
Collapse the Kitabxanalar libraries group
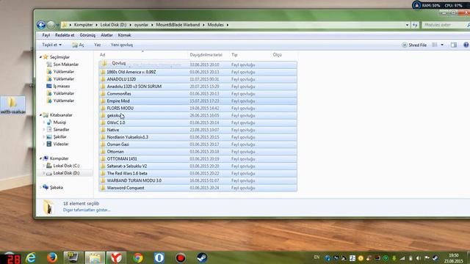pyautogui.click(x=40, y=115)
